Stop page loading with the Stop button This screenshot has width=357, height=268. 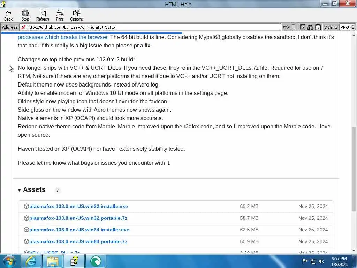pos(25,16)
